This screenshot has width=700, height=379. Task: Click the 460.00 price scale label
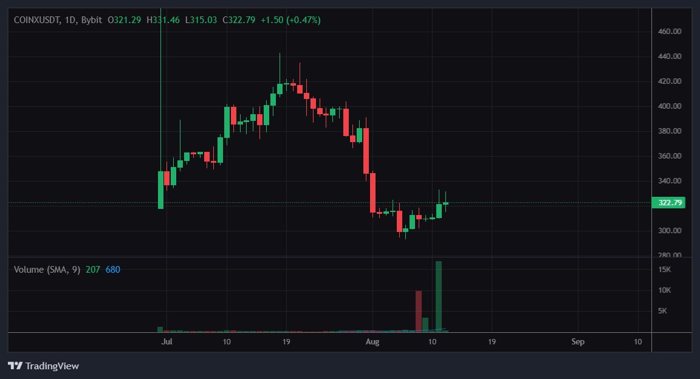coord(668,31)
